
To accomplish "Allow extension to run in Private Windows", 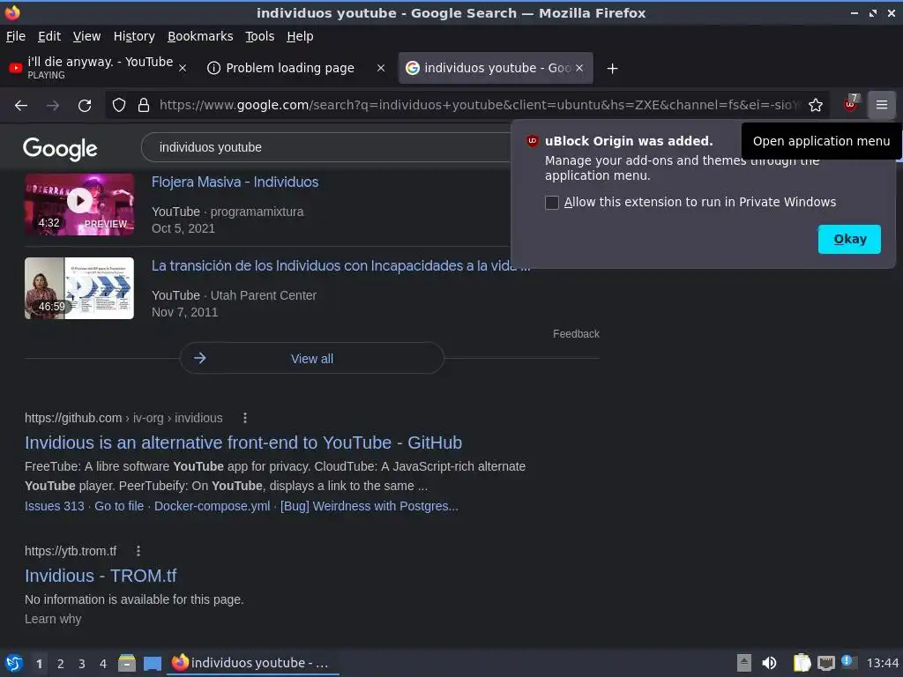I will [x=552, y=203].
